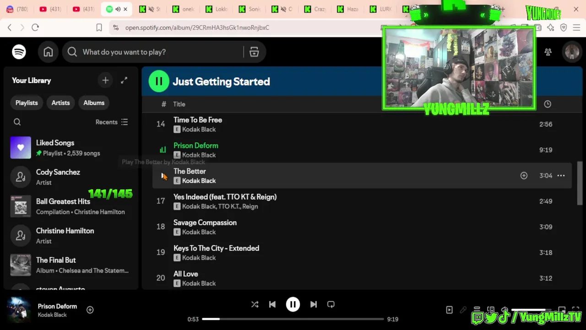586x330 pixels.
Task: Play The Better track row
Action: pyautogui.click(x=362, y=176)
